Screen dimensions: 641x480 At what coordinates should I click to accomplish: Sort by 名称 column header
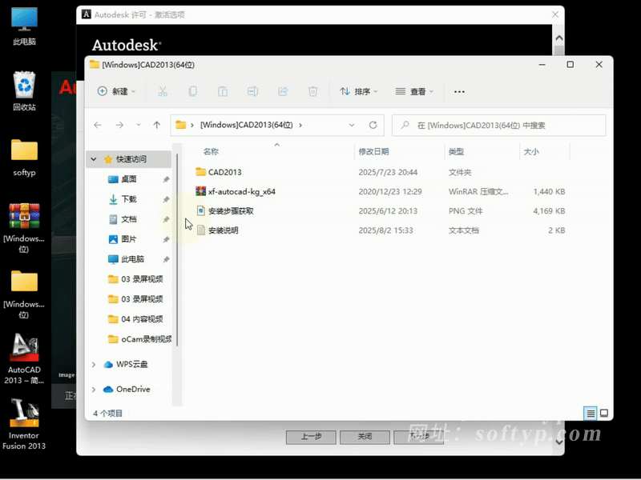coord(211,151)
